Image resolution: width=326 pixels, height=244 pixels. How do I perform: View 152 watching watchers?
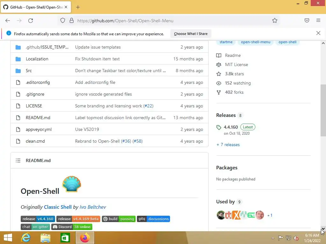[237, 83]
